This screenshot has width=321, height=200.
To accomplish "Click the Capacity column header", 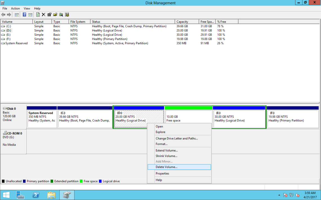I will [186, 21].
